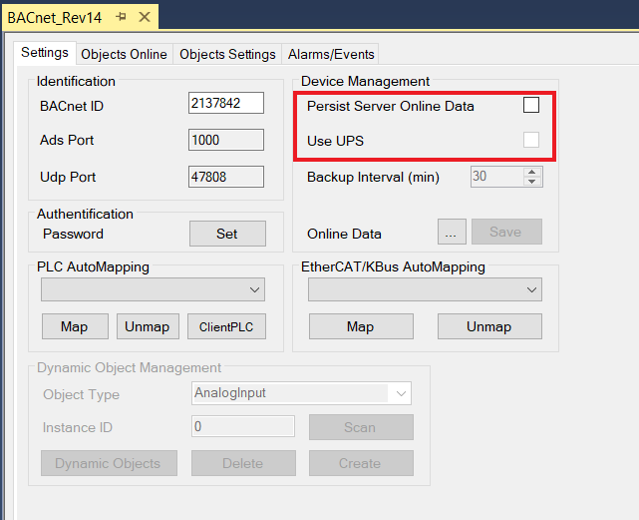
Task: Open the Objects Online tab
Action: 125,54
